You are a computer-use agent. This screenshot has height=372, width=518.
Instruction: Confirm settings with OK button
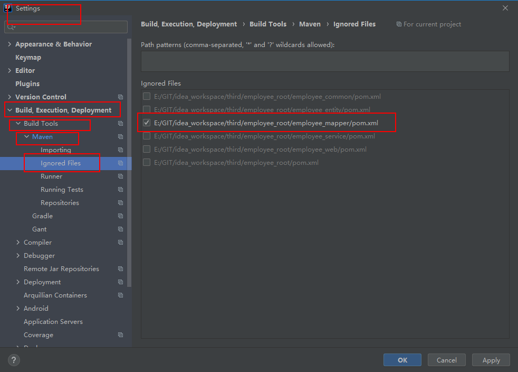pyautogui.click(x=402, y=360)
